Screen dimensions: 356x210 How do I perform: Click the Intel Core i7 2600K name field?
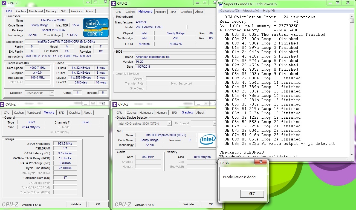point(53,20)
